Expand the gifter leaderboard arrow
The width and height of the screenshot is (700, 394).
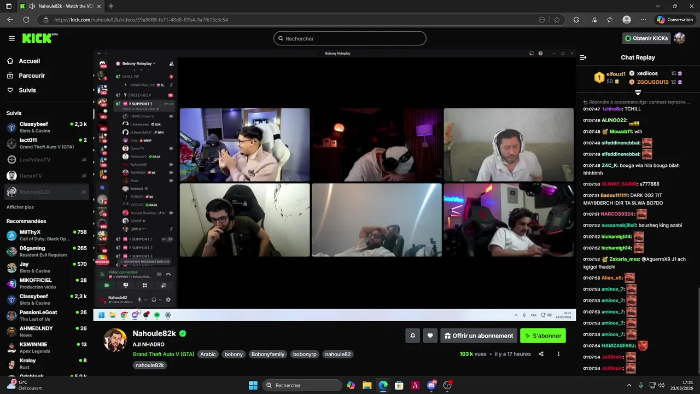pyautogui.click(x=638, y=92)
